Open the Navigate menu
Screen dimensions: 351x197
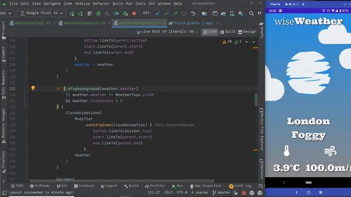pyautogui.click(x=52, y=4)
